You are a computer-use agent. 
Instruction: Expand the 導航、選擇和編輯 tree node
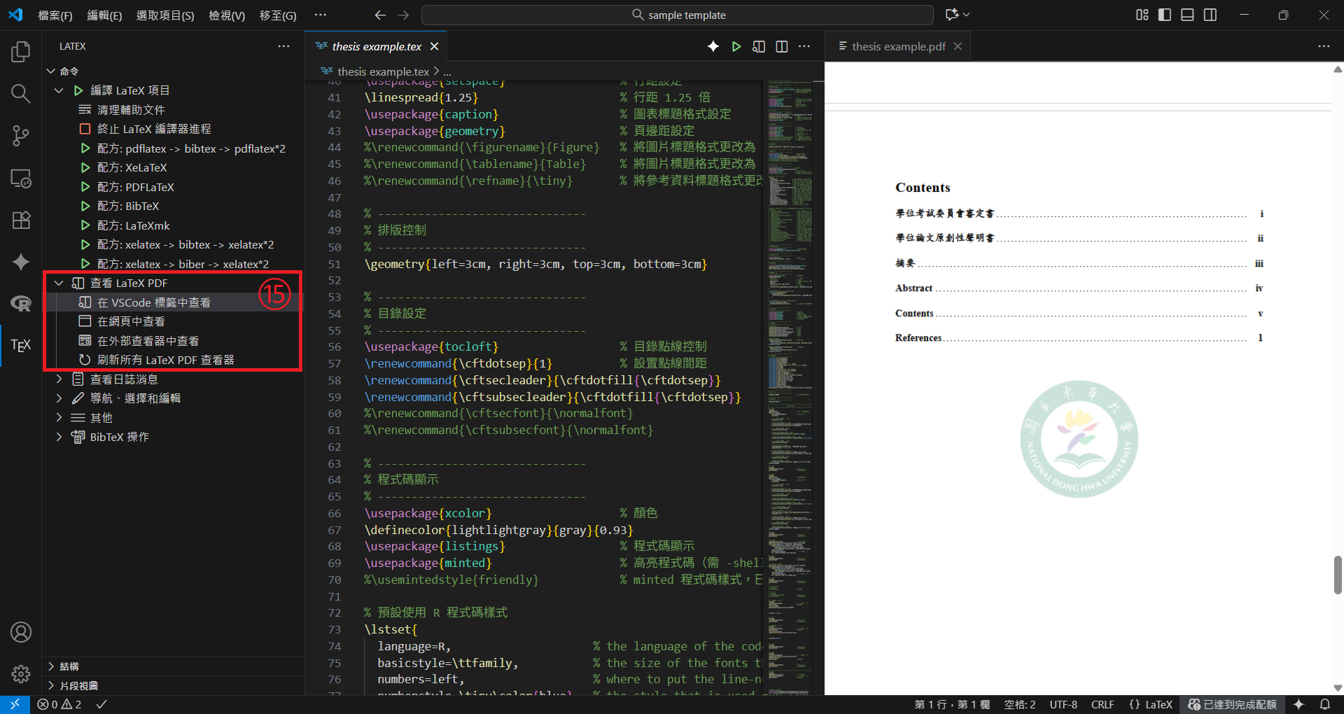[x=59, y=398]
